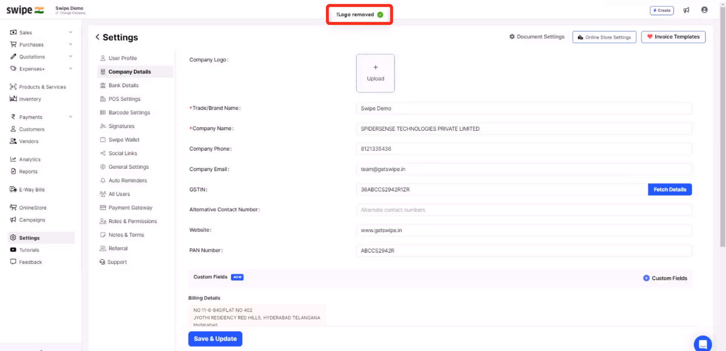This screenshot has height=351, width=726.
Task: Click the Quotations pencil icon
Action: pyautogui.click(x=13, y=57)
